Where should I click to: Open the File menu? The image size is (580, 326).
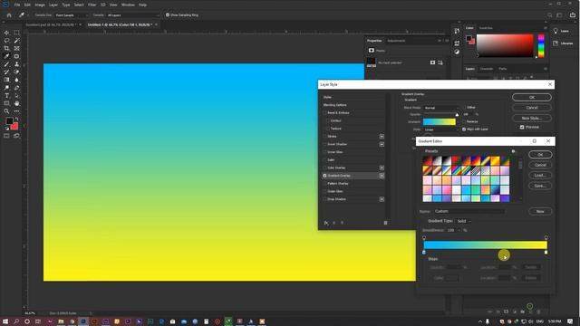17,5
